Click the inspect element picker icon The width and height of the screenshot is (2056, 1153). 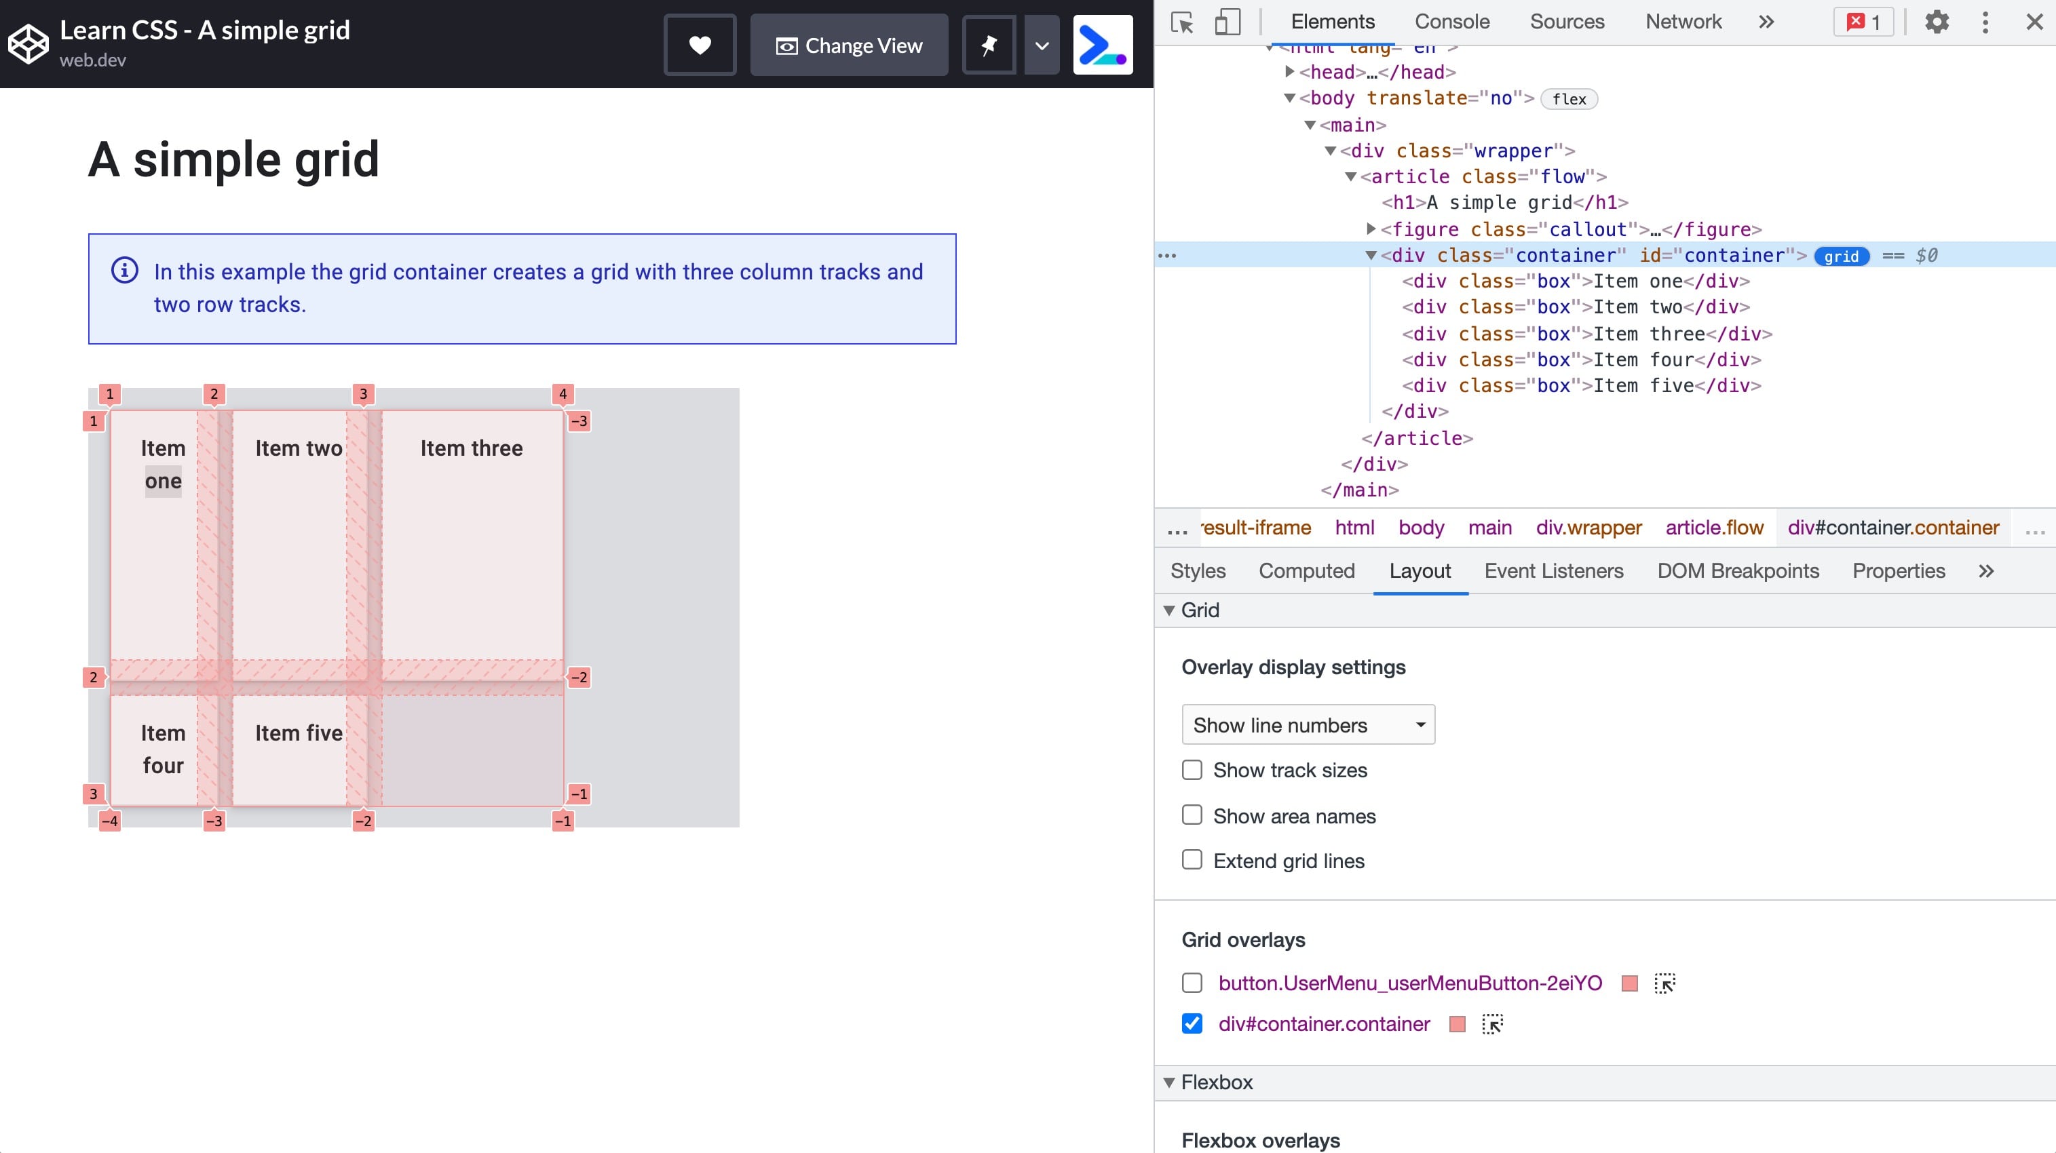click(x=1182, y=21)
